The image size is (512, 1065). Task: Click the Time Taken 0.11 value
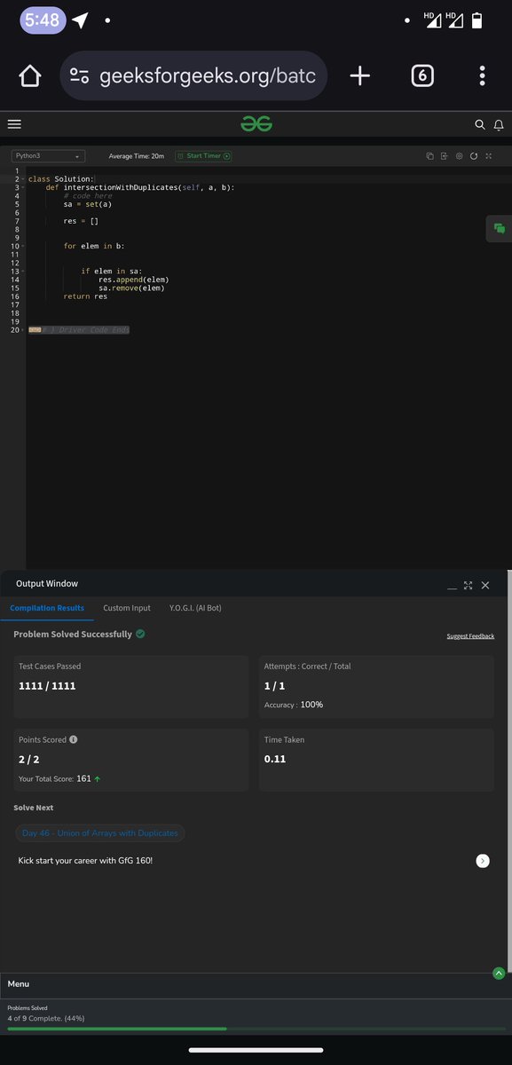click(x=275, y=759)
